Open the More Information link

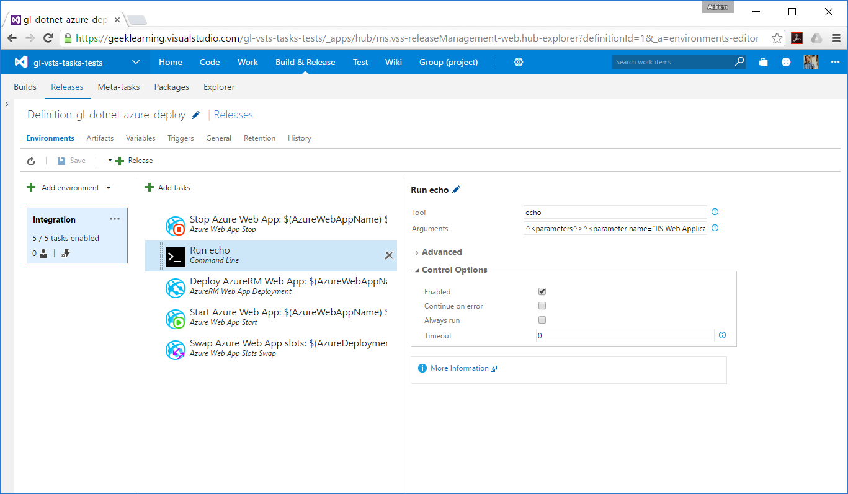click(x=463, y=368)
